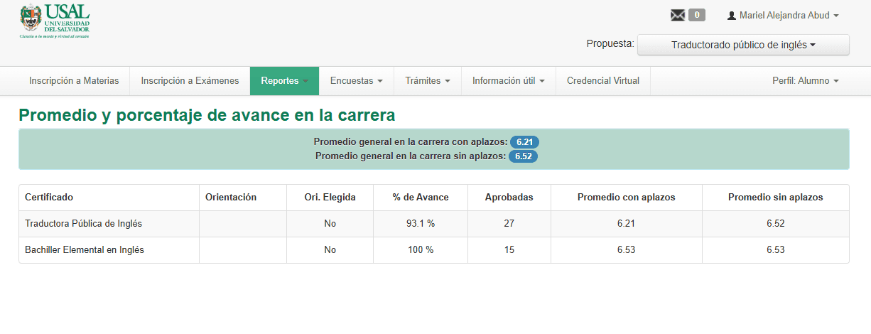Expand the Reportes menu
Image resolution: width=871 pixels, height=334 pixels.
(284, 81)
